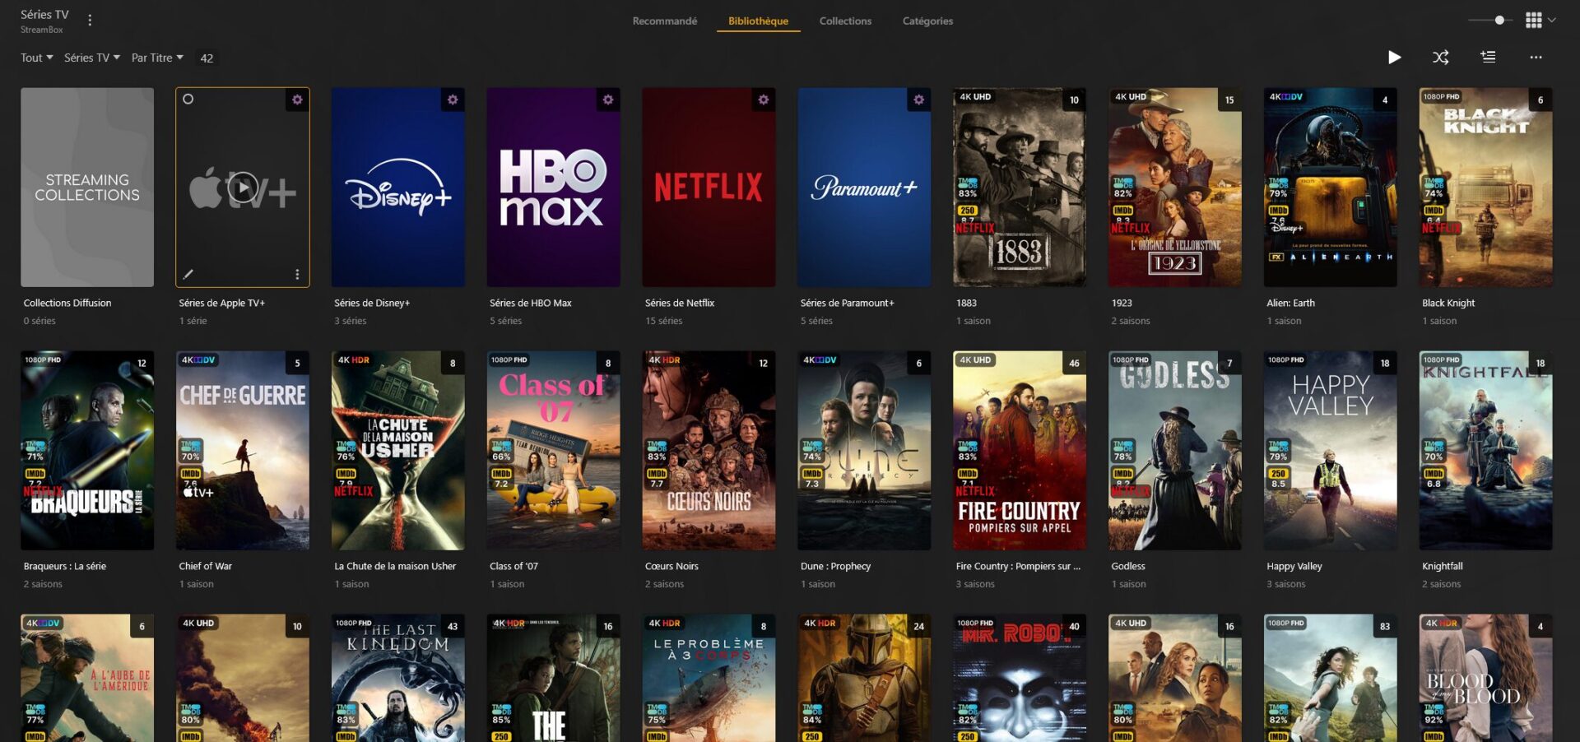Open the Black Knight poster

click(x=1486, y=188)
